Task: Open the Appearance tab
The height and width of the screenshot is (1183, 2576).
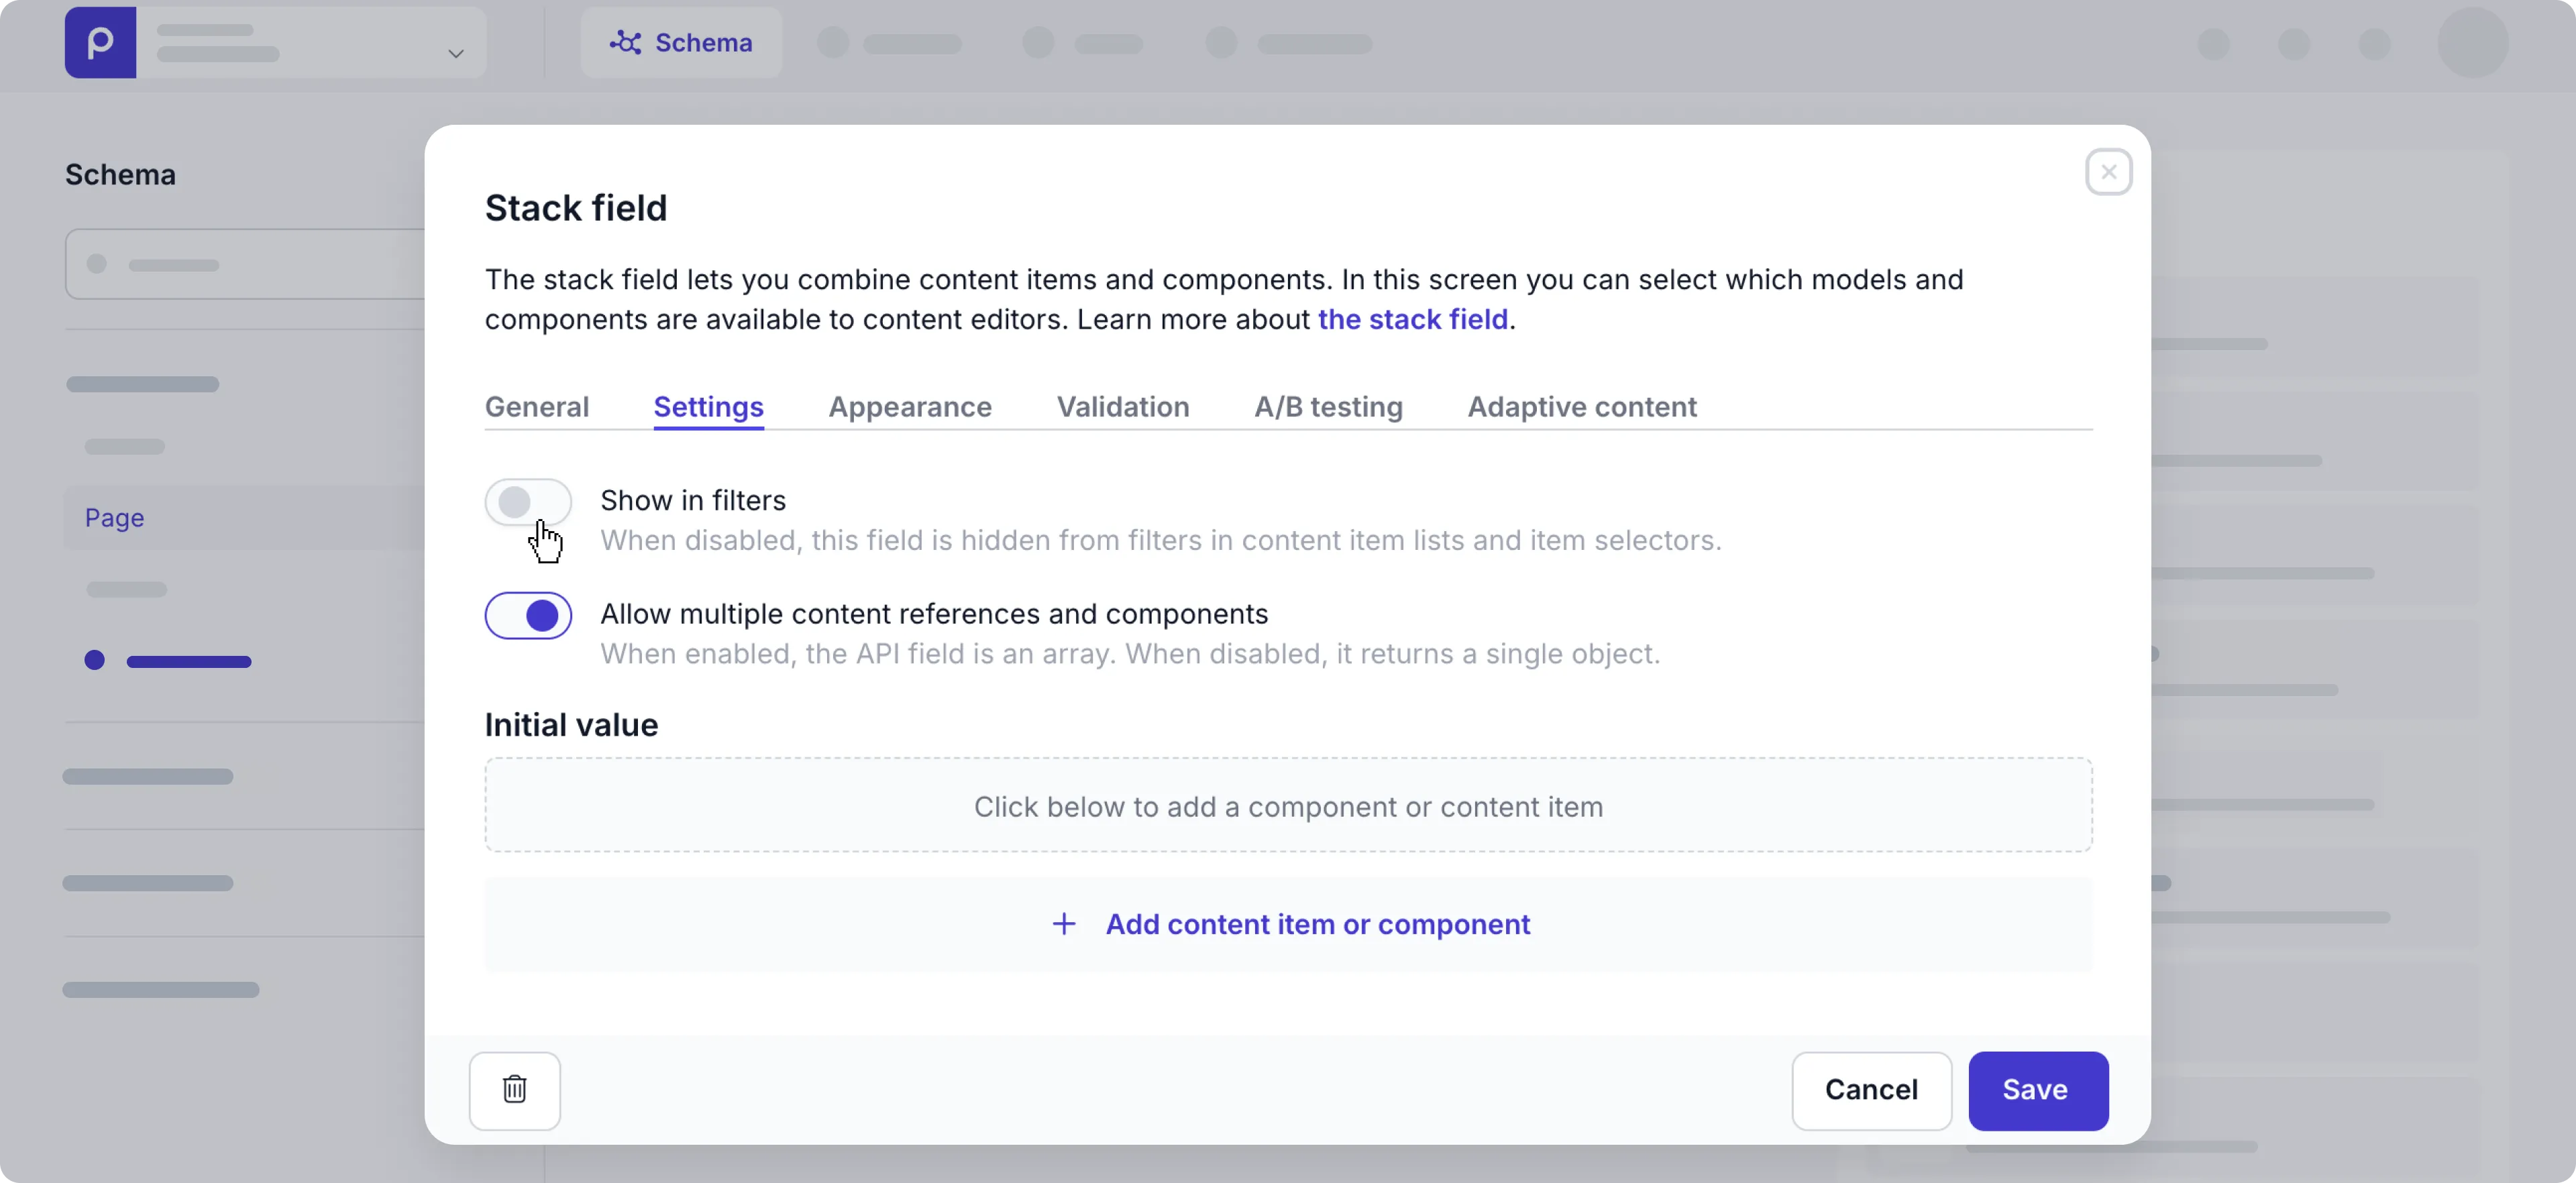Action: click(909, 407)
